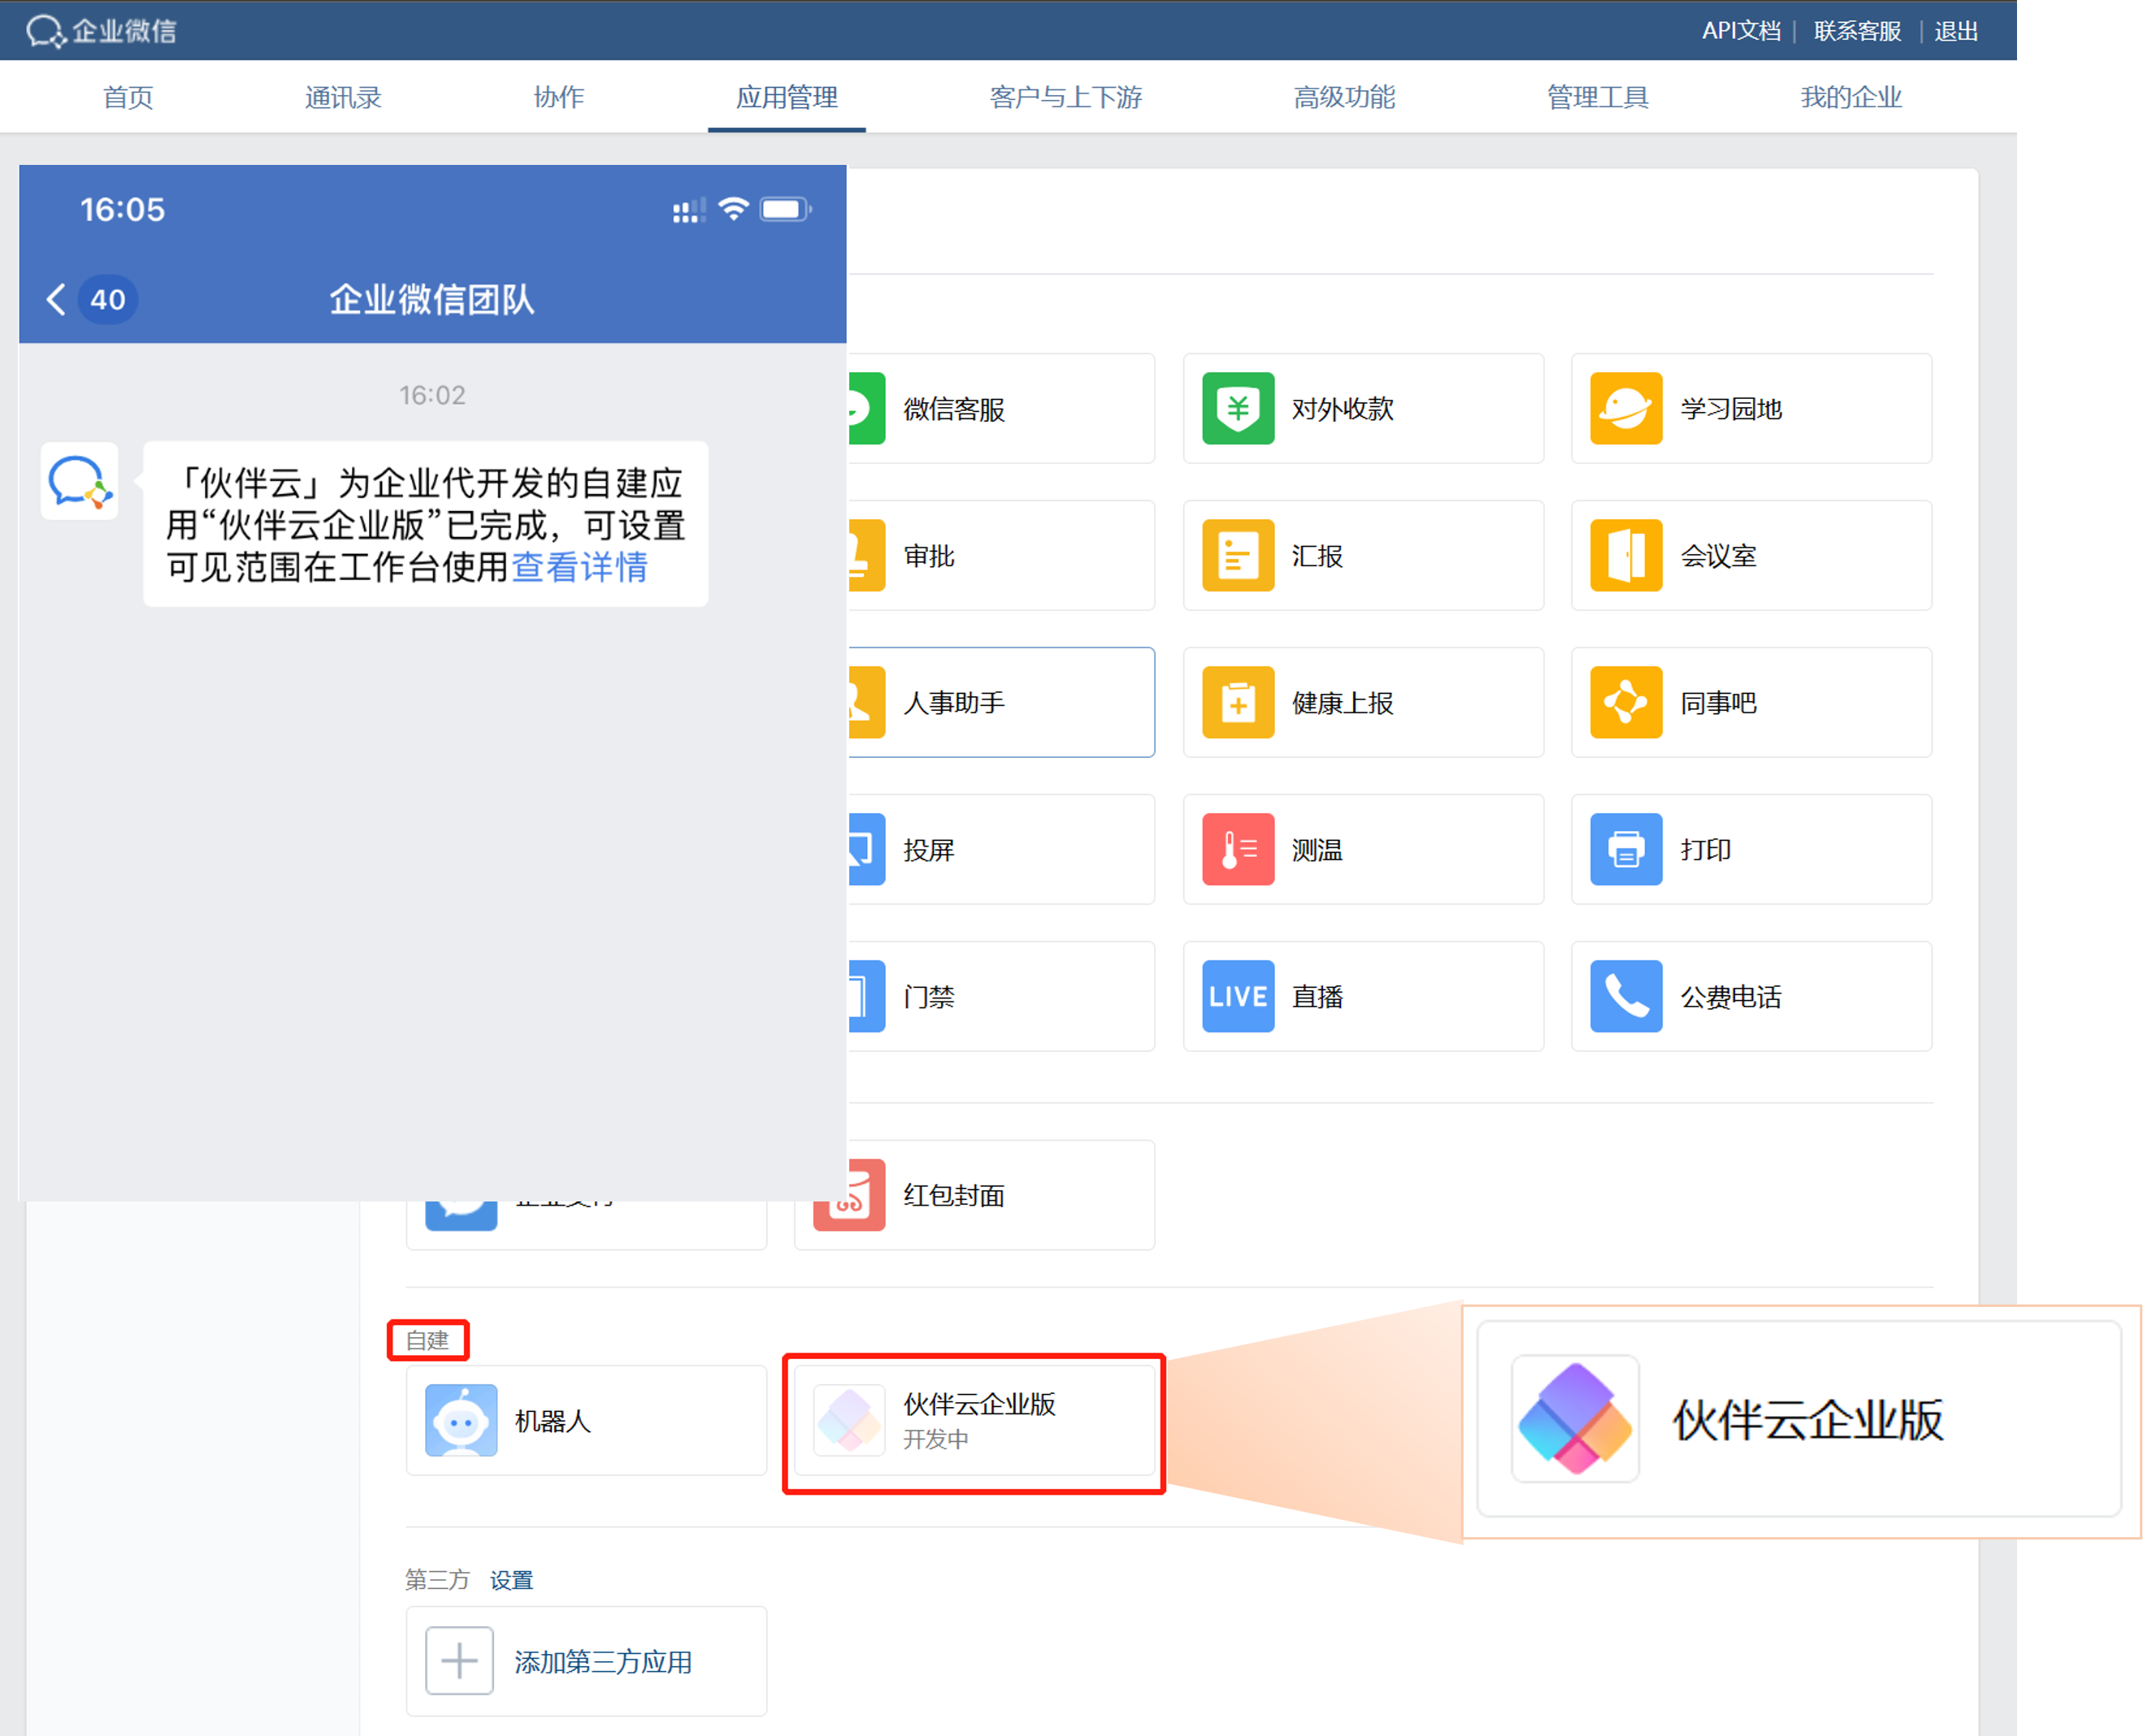
Task: Click the 企业微信 logo in header
Action: 102,31
